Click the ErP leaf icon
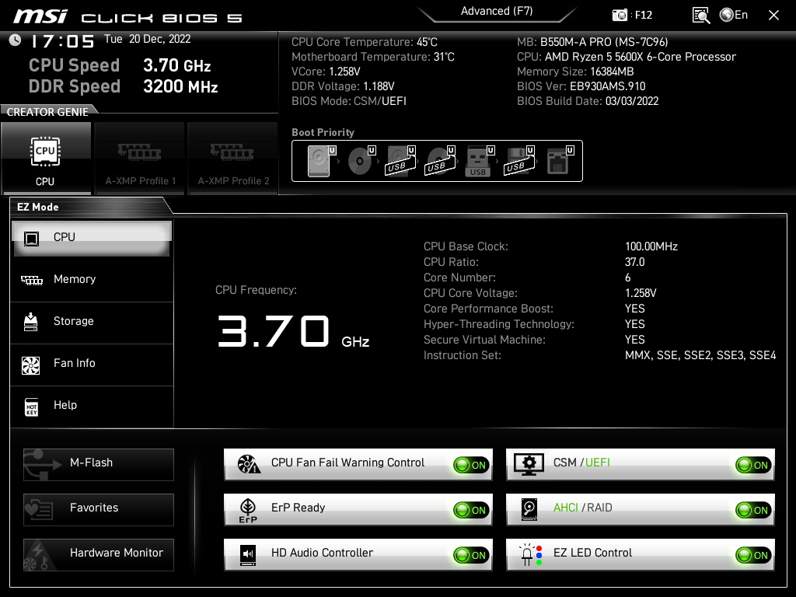 pyautogui.click(x=248, y=510)
